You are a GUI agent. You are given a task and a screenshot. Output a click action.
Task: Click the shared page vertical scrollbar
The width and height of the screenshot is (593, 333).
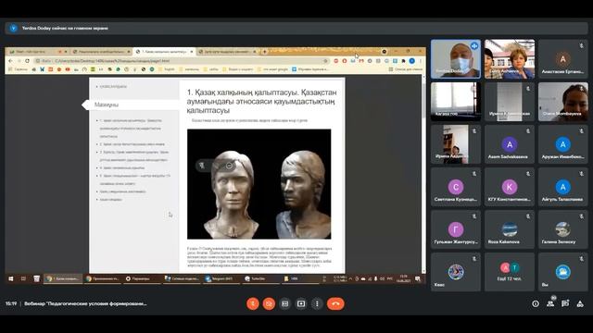coord(423,174)
